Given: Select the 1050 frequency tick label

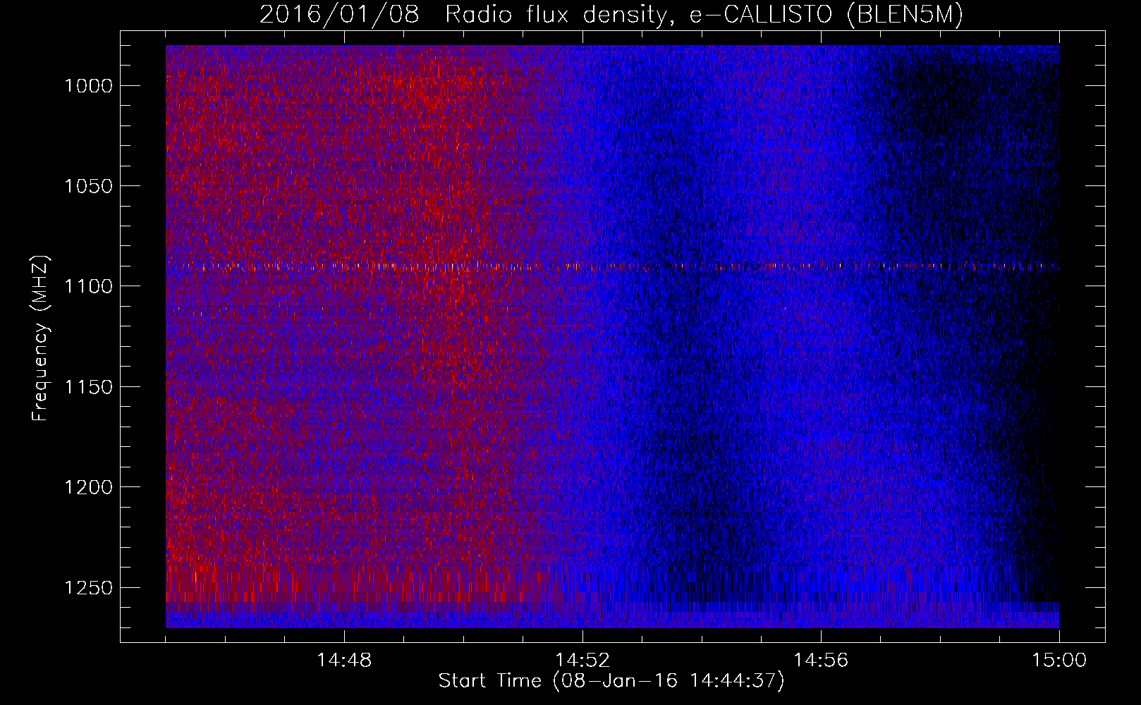Looking at the screenshot, I should (88, 186).
